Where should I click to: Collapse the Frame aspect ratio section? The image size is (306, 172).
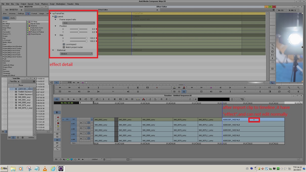point(56,20)
